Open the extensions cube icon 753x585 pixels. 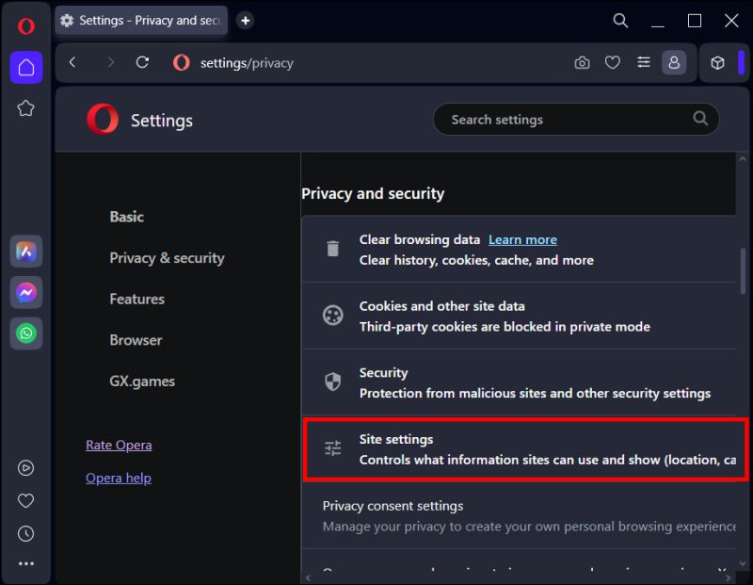pyautogui.click(x=717, y=63)
